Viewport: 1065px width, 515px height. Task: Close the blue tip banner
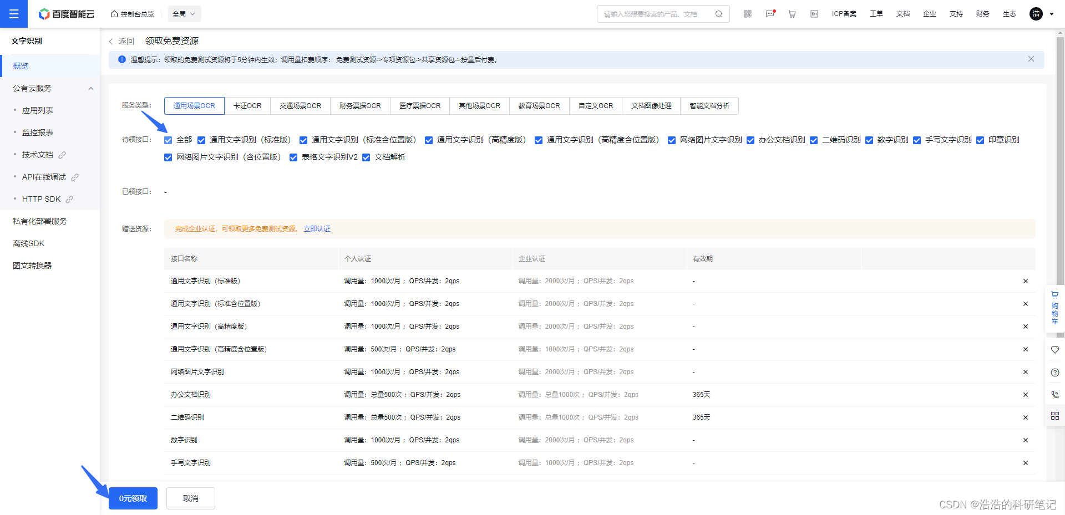(x=1031, y=59)
